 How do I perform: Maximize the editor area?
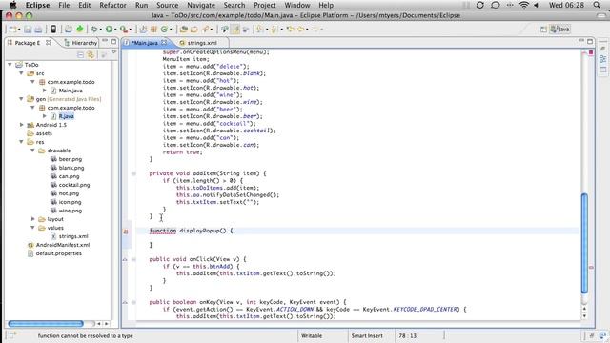[590, 41]
